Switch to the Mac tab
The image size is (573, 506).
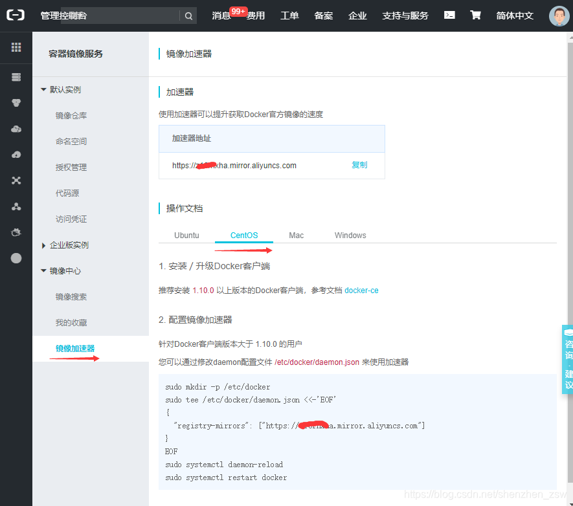(x=297, y=235)
